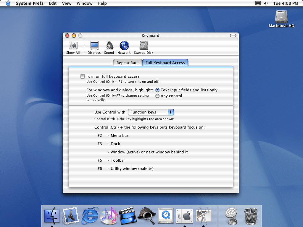This screenshot has height=227, width=303.
Task: Select the Any control radio button
Action: point(157,96)
